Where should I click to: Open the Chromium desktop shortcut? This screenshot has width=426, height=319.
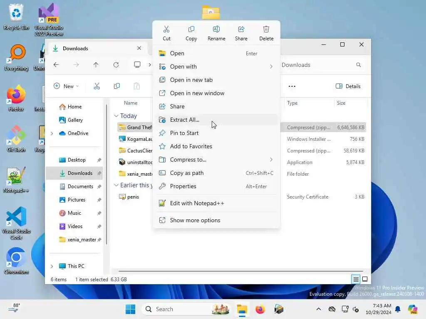pyautogui.click(x=16, y=261)
